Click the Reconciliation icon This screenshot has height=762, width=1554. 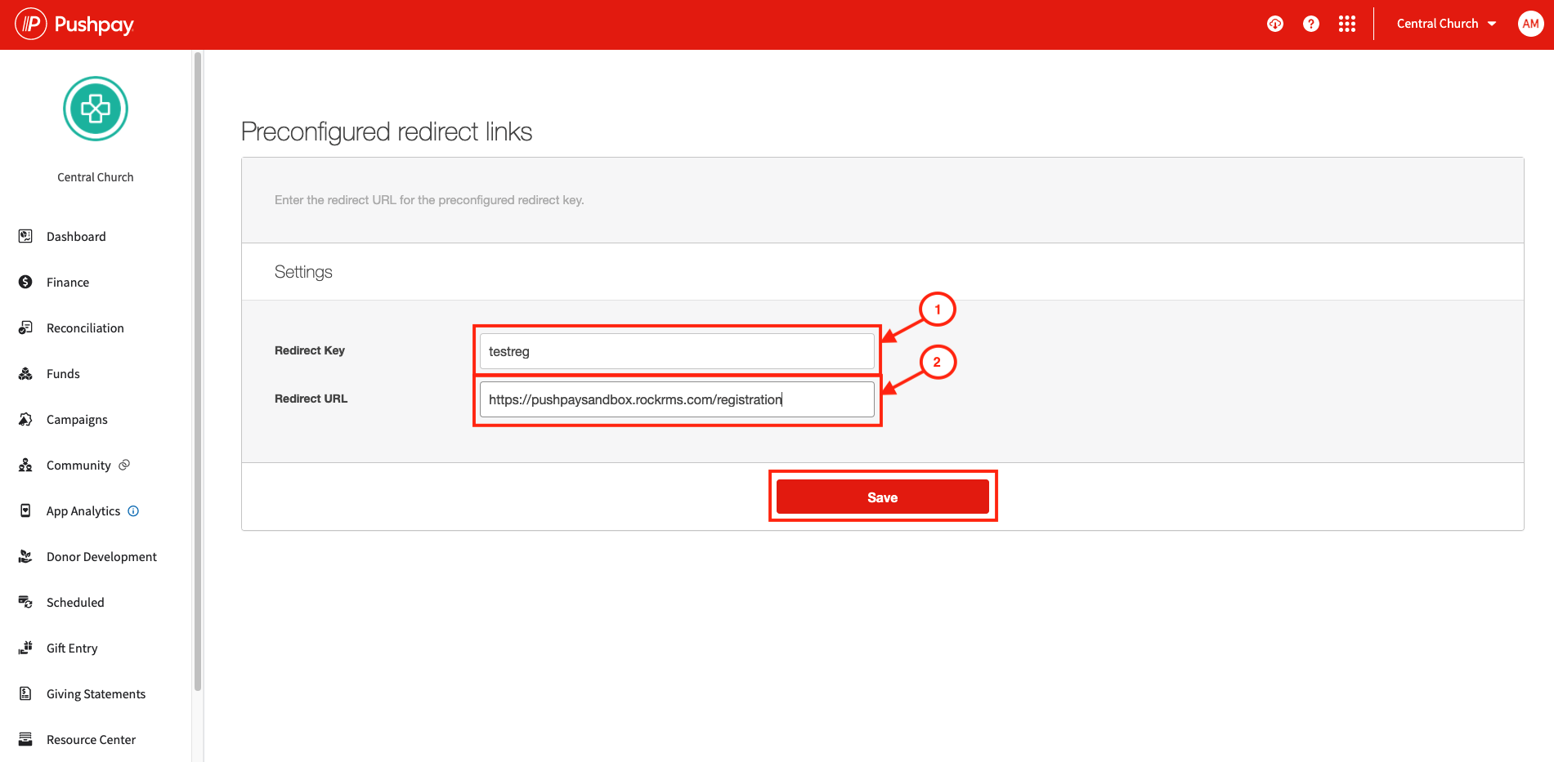coord(26,328)
